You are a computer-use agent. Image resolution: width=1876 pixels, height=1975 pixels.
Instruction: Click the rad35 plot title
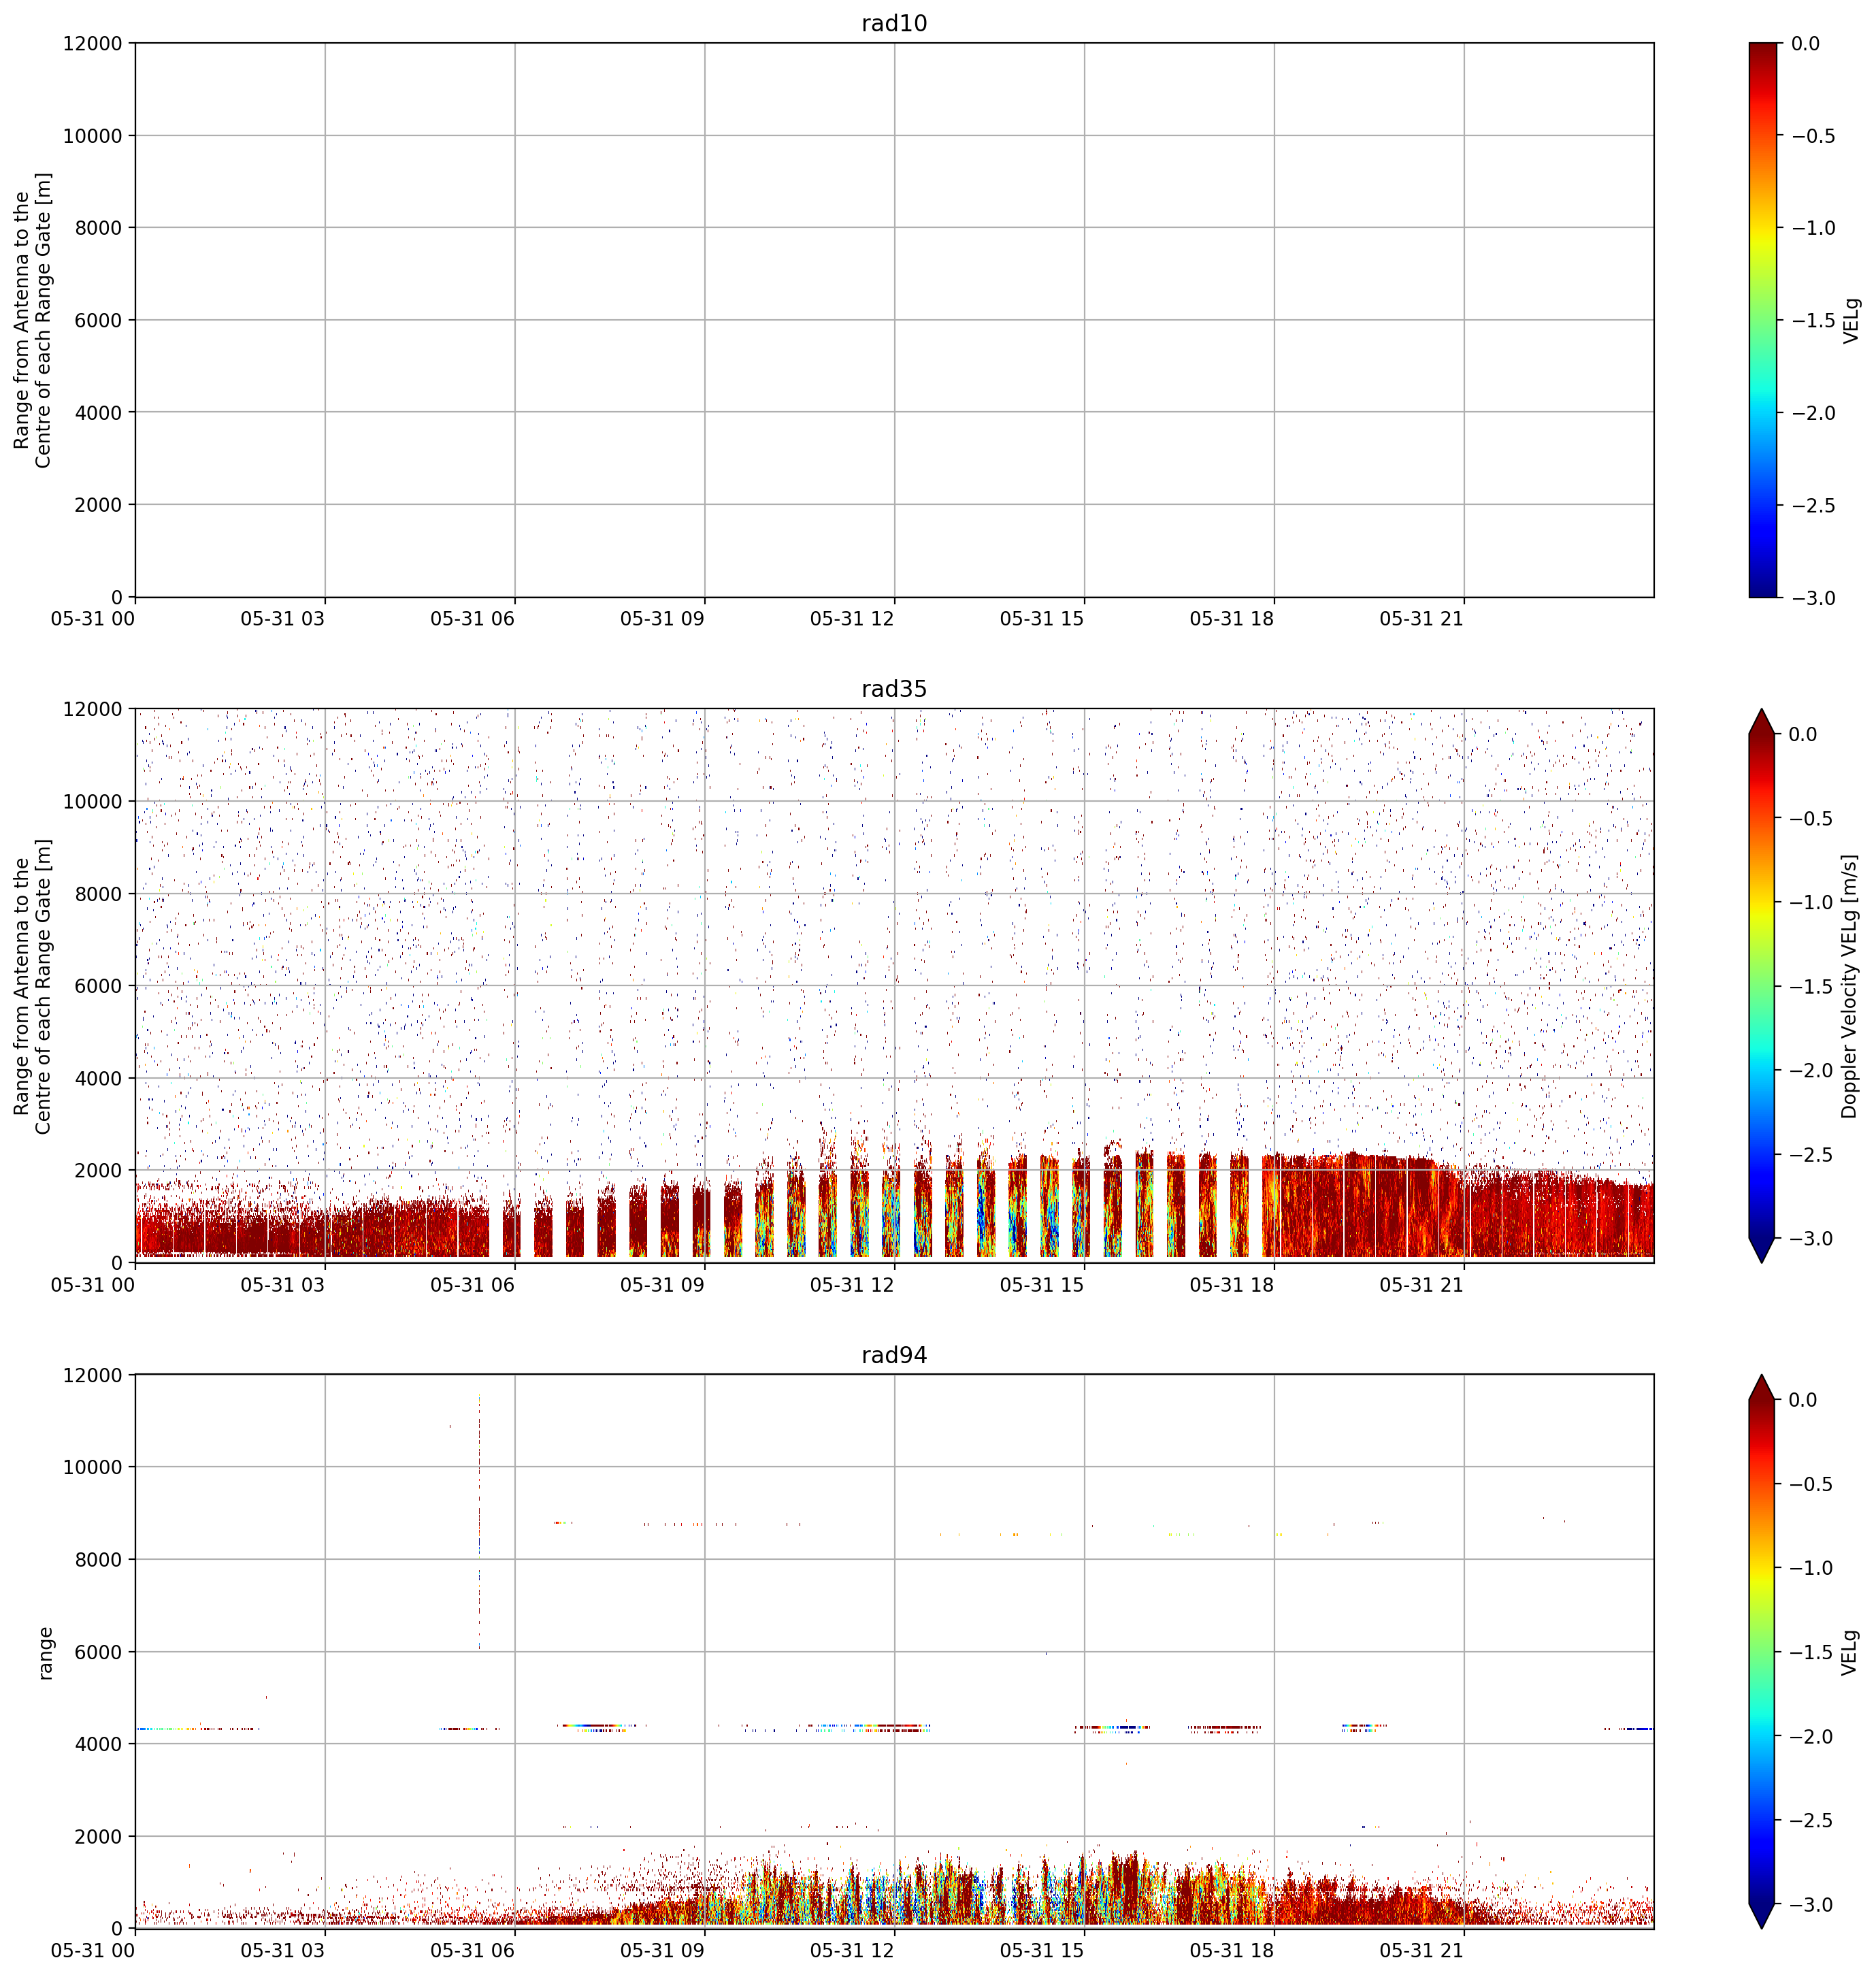pyautogui.click(x=894, y=689)
